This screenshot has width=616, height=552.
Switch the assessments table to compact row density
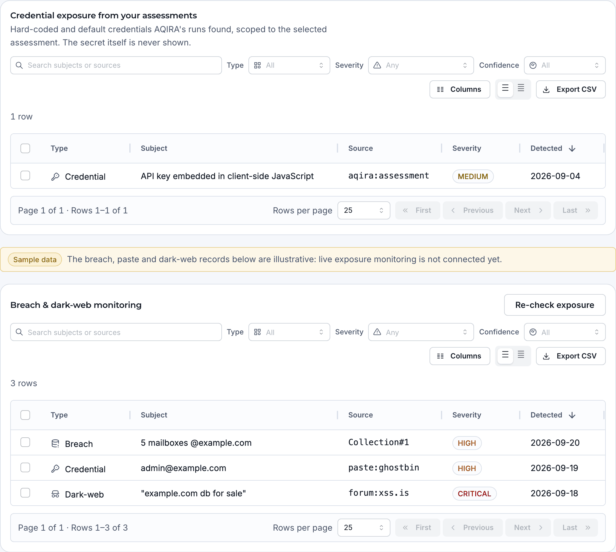tap(521, 89)
